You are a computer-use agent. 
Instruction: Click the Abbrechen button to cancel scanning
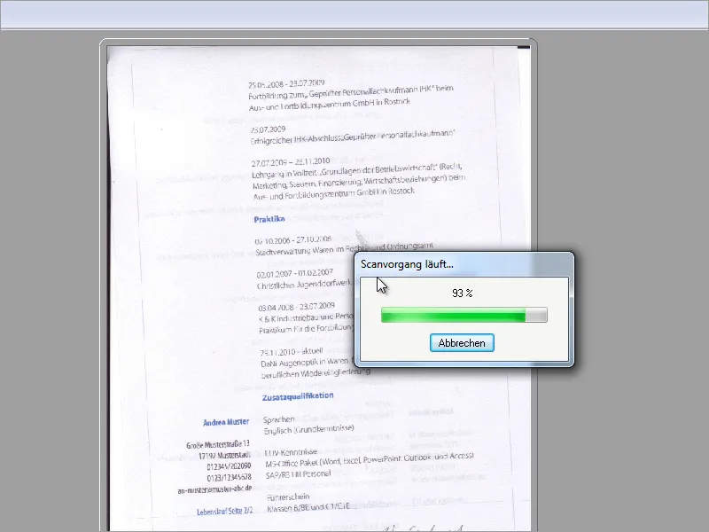point(462,343)
